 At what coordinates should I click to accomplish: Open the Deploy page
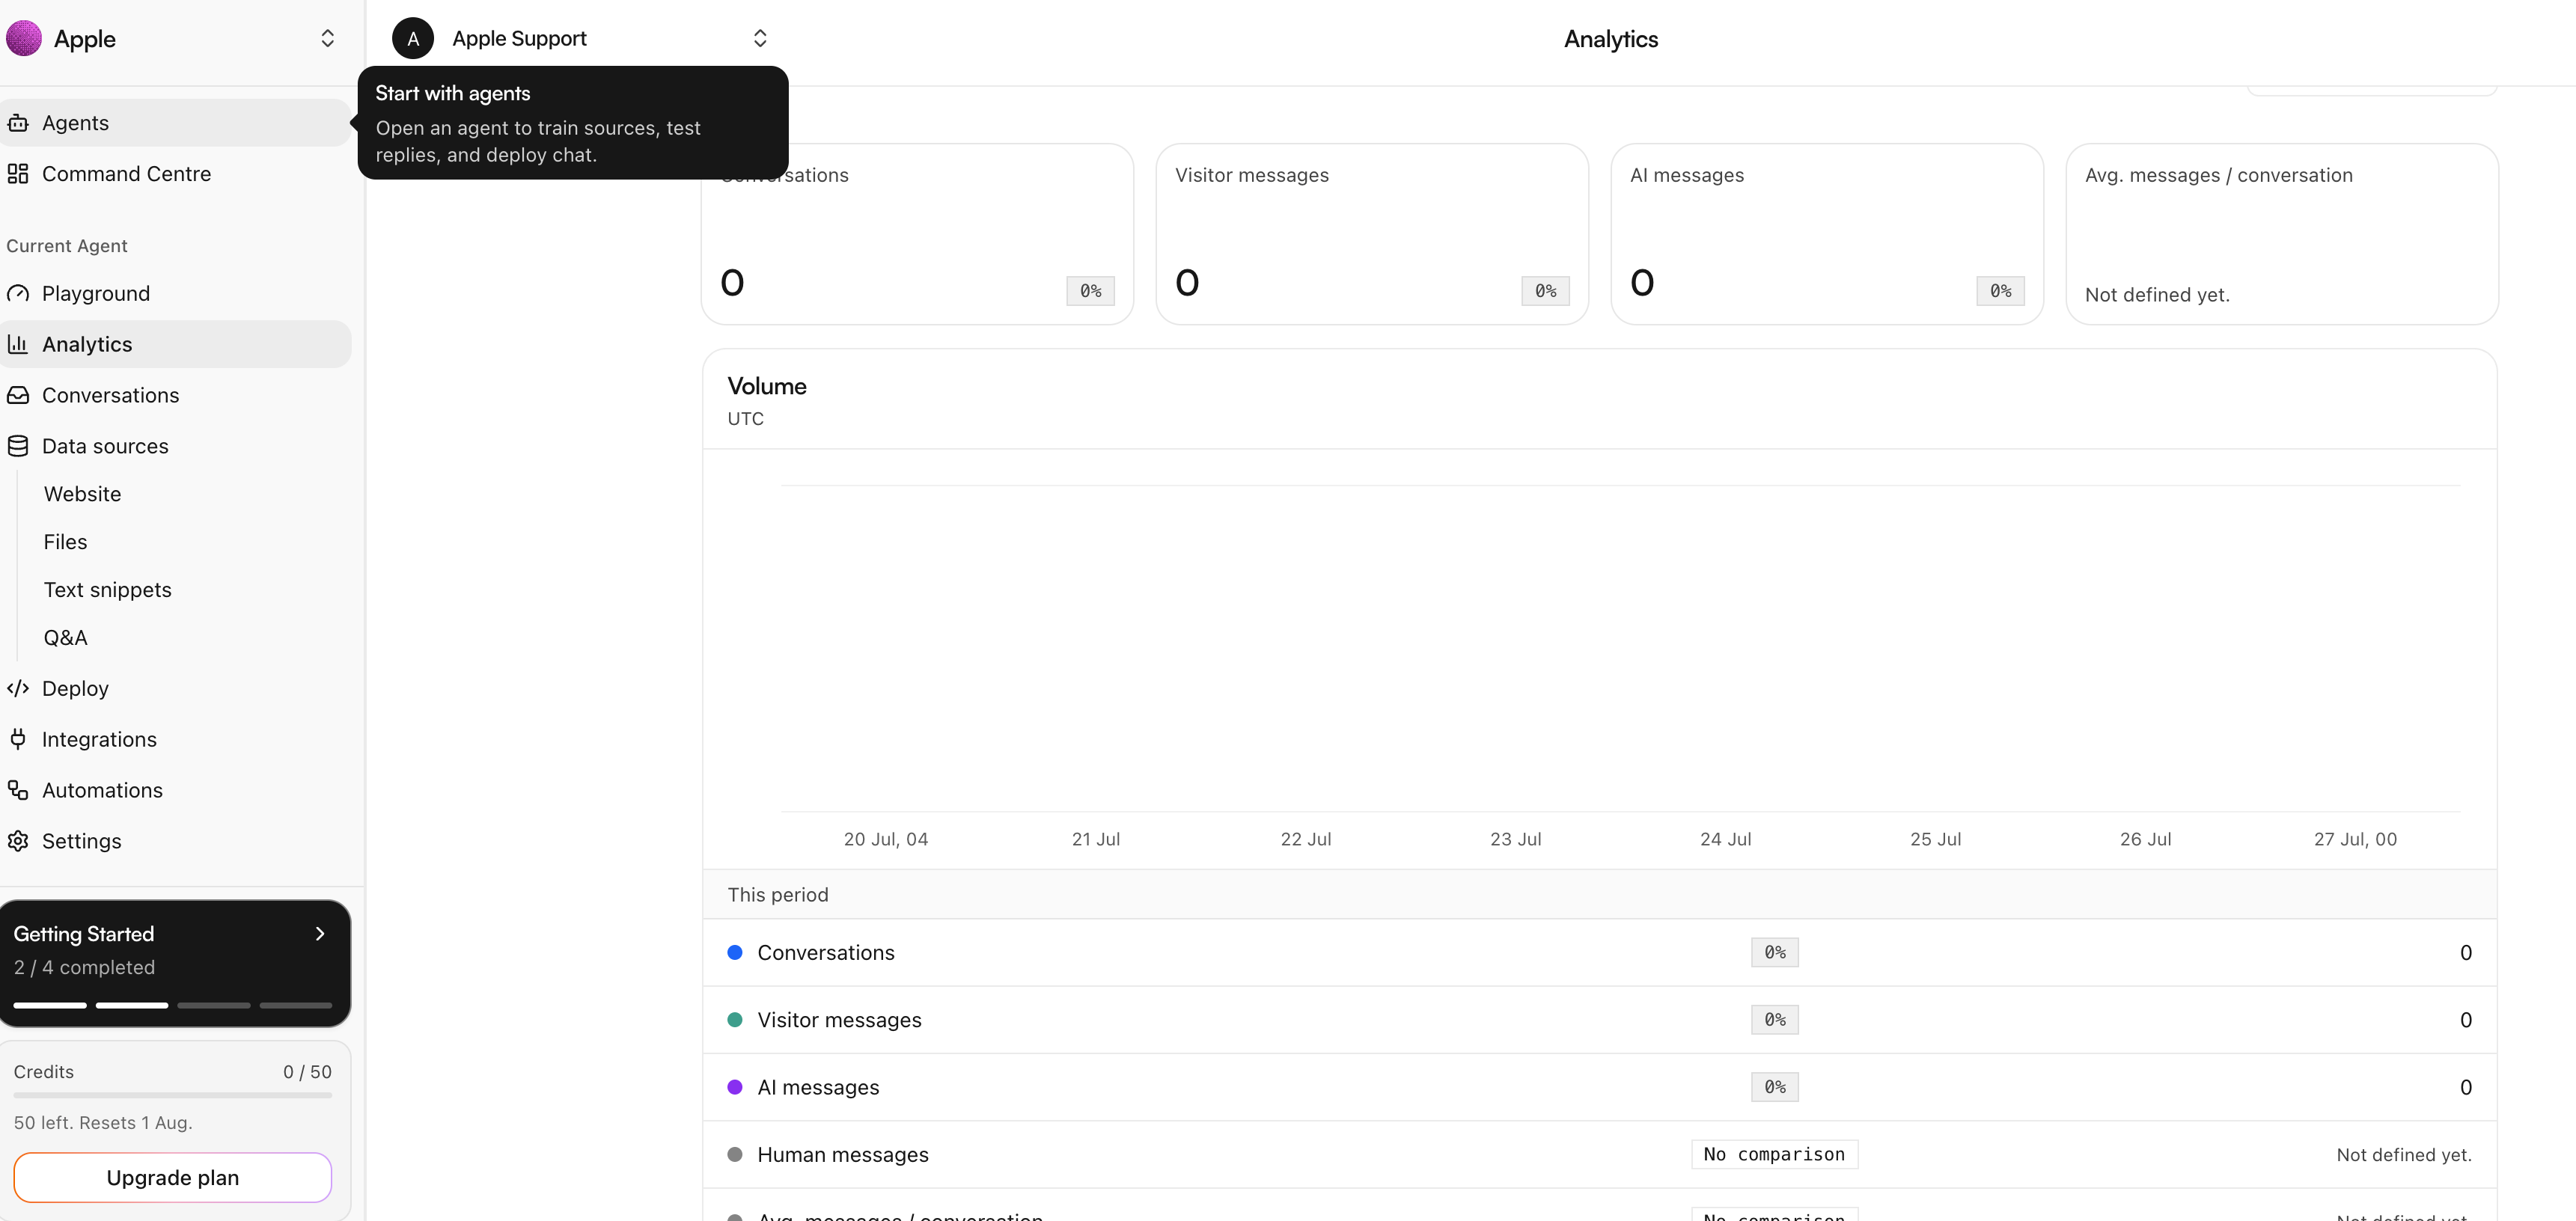[x=176, y=688]
